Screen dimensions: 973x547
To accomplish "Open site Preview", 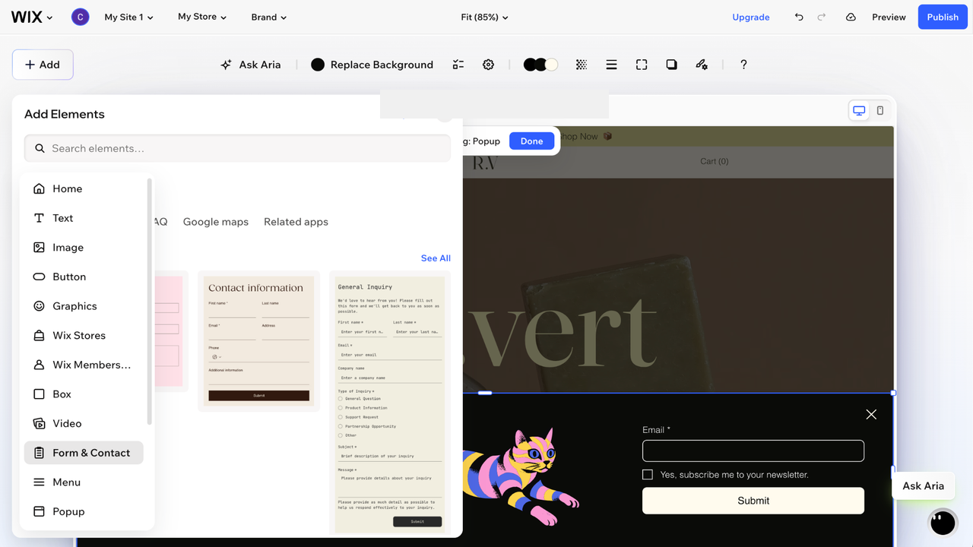I will pos(889,17).
